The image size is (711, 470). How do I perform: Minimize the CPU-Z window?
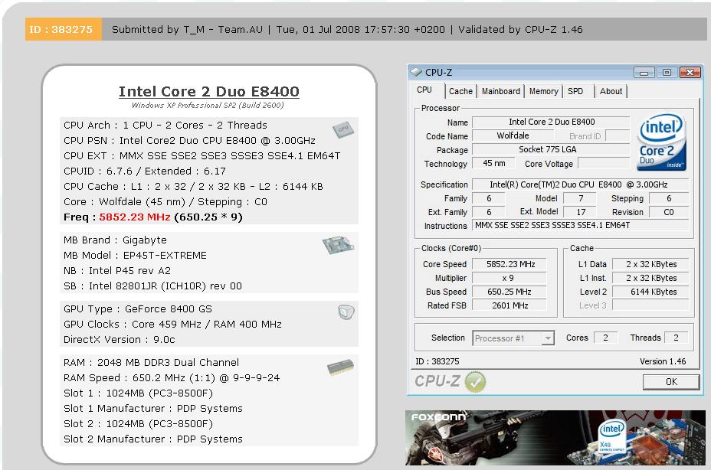[644, 73]
